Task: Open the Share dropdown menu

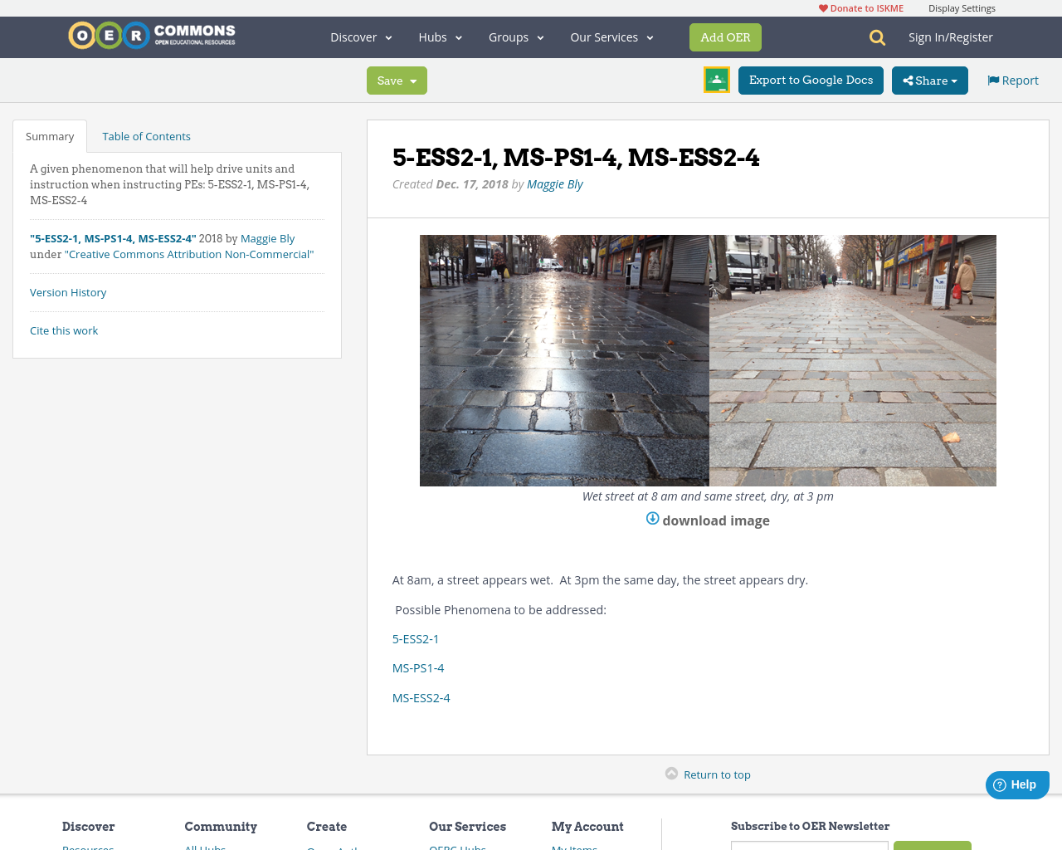Action: pos(929,81)
